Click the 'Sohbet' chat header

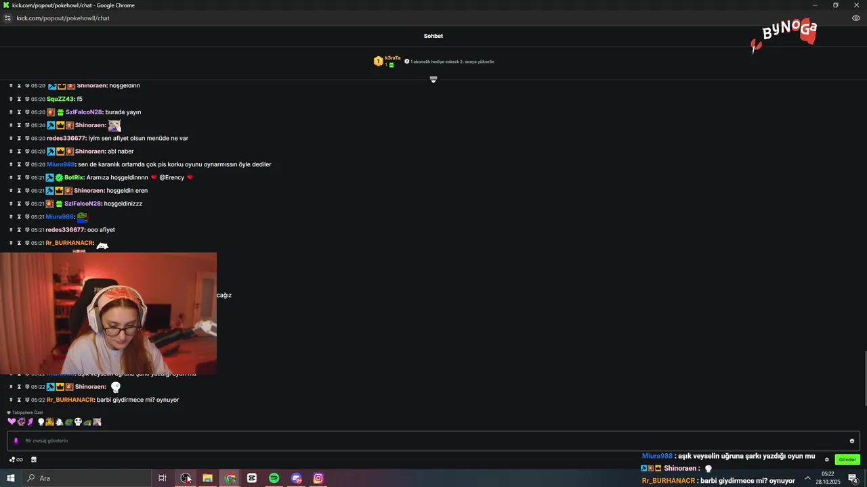[x=433, y=36]
